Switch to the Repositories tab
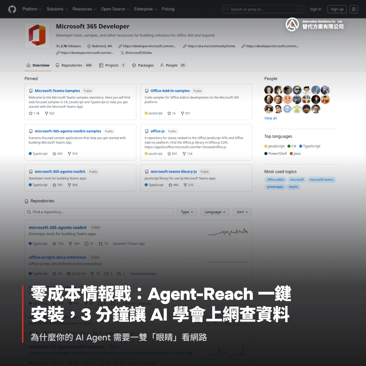This screenshot has height=366, width=366. [x=74, y=65]
